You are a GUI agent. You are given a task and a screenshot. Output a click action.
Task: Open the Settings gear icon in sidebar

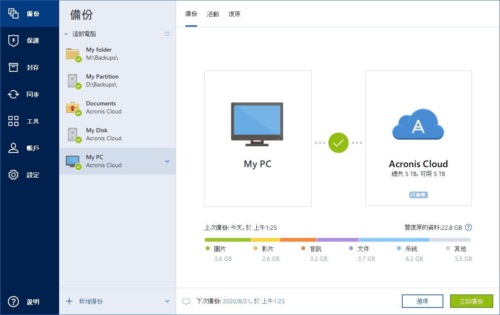tap(14, 175)
